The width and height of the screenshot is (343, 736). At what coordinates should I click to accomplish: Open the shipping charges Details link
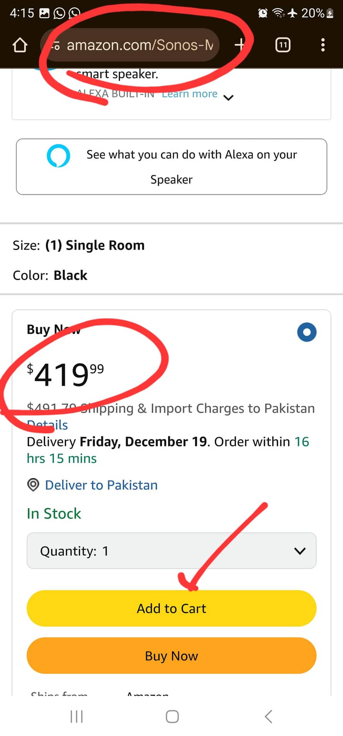(47, 424)
